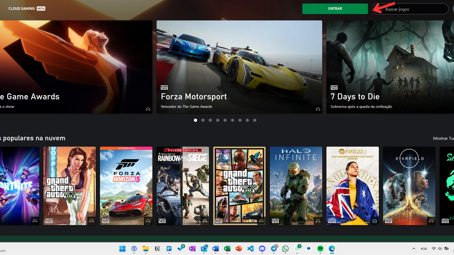
Task: Open the Forza Motorsport featured banner
Action: tap(239, 67)
